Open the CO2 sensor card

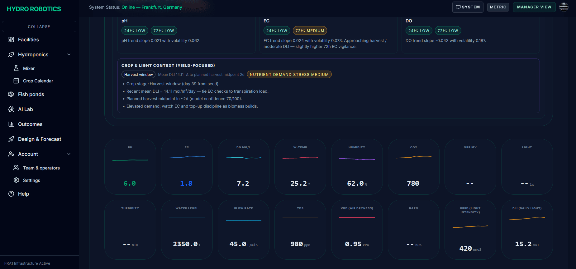(413, 167)
